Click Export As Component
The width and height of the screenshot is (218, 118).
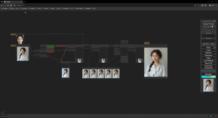(208, 67)
